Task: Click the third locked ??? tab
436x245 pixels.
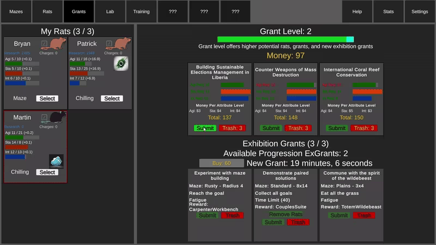Action: pos(235,11)
